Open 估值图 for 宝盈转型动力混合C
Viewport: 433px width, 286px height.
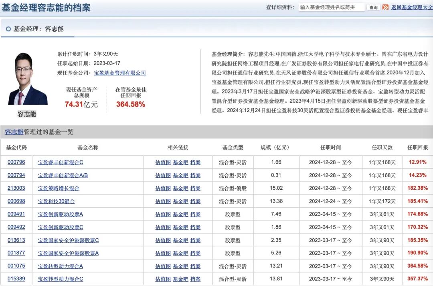[x=163, y=279]
